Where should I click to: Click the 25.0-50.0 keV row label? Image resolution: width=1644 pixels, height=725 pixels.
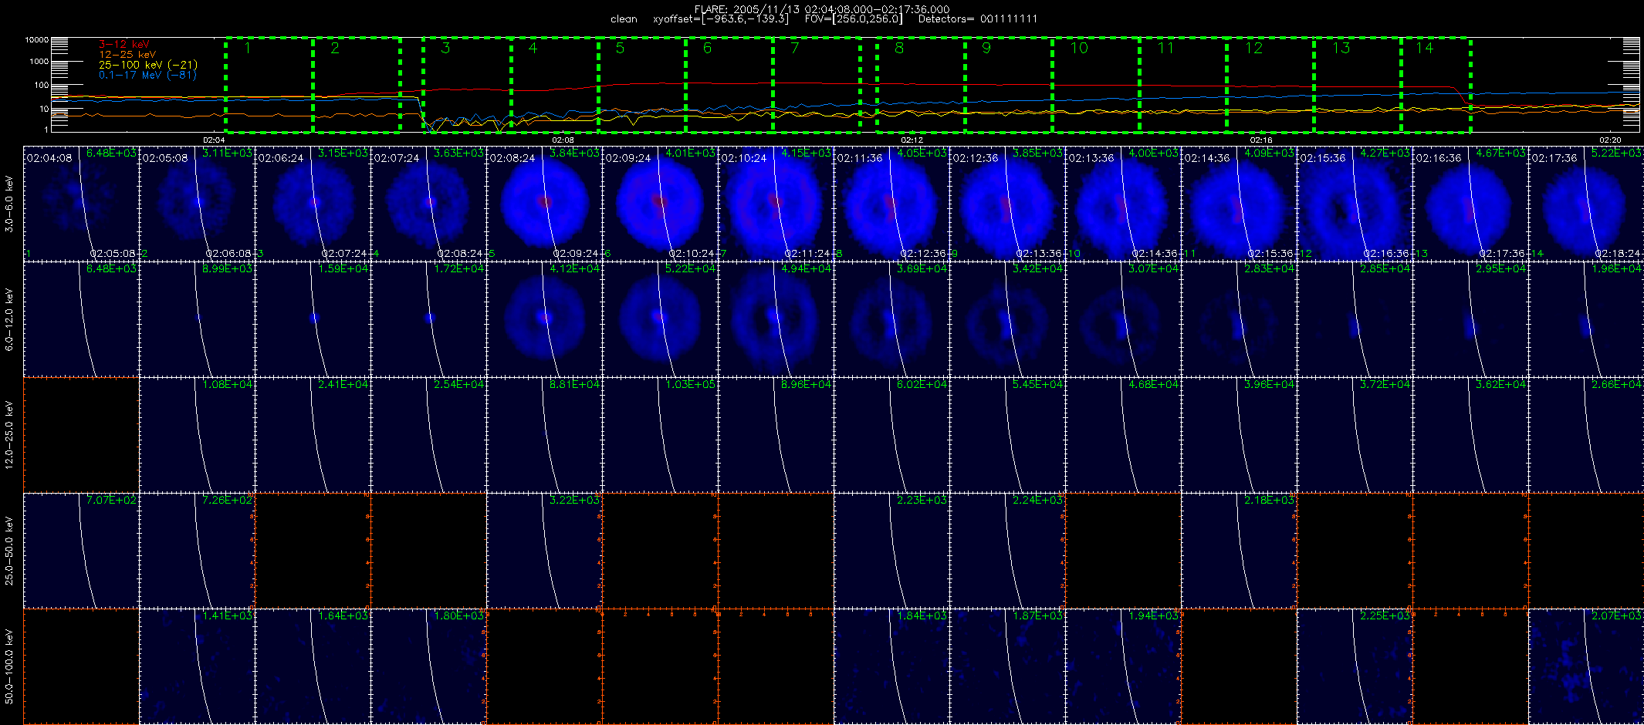point(9,550)
